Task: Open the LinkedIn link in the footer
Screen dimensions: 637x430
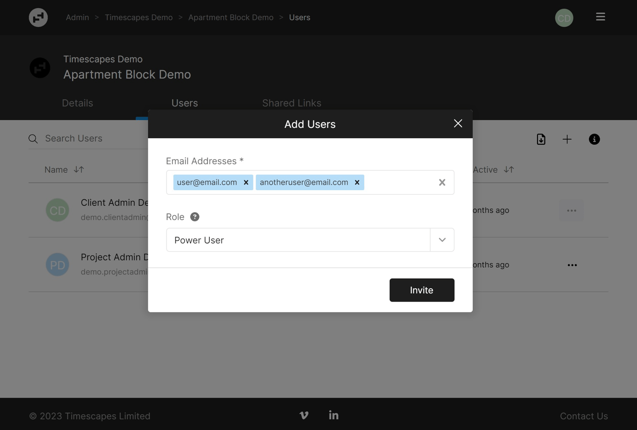Action: click(333, 415)
